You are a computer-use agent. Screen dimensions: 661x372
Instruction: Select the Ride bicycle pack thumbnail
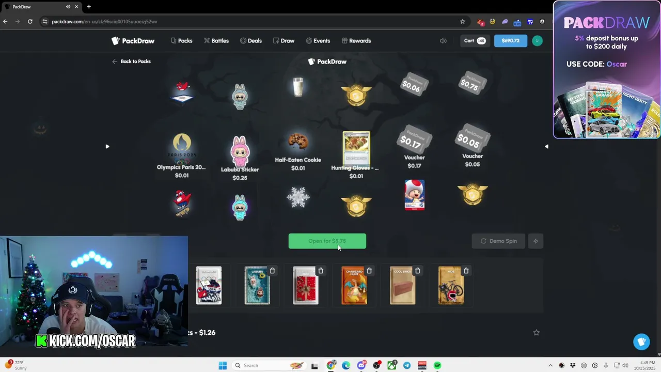(x=451, y=285)
